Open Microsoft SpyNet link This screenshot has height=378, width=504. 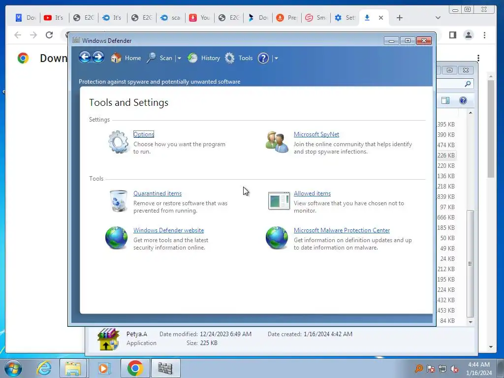click(x=316, y=134)
